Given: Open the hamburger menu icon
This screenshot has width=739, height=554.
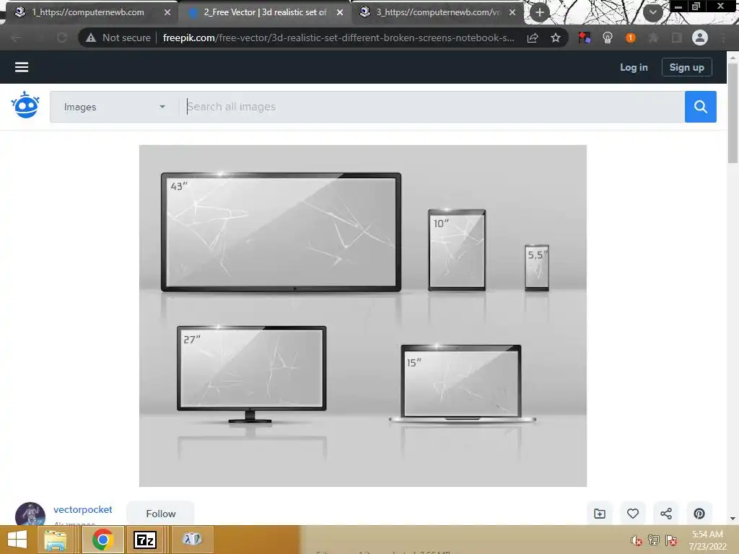Looking at the screenshot, I should pos(22,67).
